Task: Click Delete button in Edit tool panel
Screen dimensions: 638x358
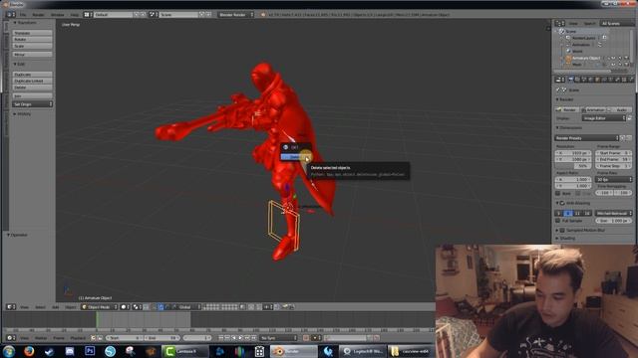Action: tap(32, 88)
